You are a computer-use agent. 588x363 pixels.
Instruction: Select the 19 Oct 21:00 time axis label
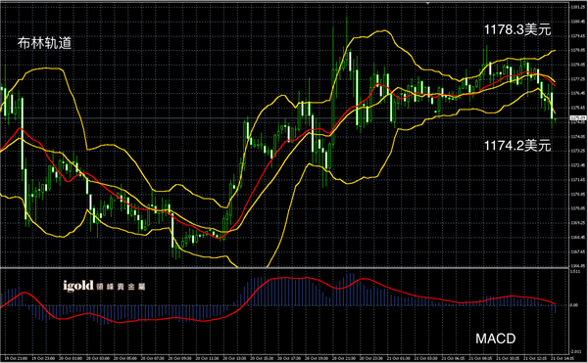16,358
